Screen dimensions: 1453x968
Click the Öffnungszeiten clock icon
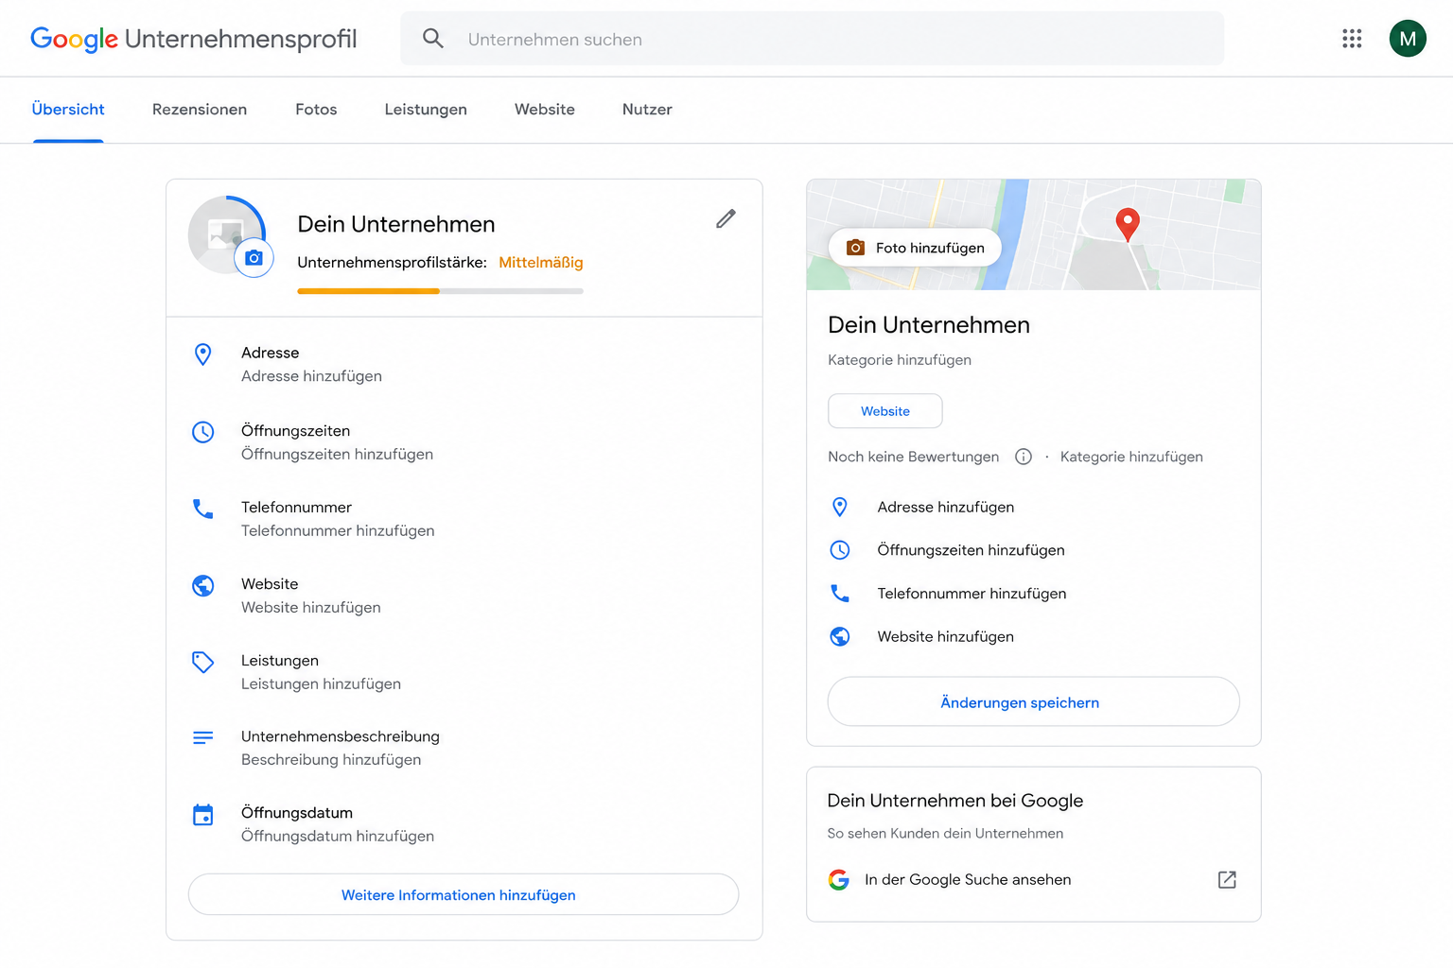[x=202, y=432]
